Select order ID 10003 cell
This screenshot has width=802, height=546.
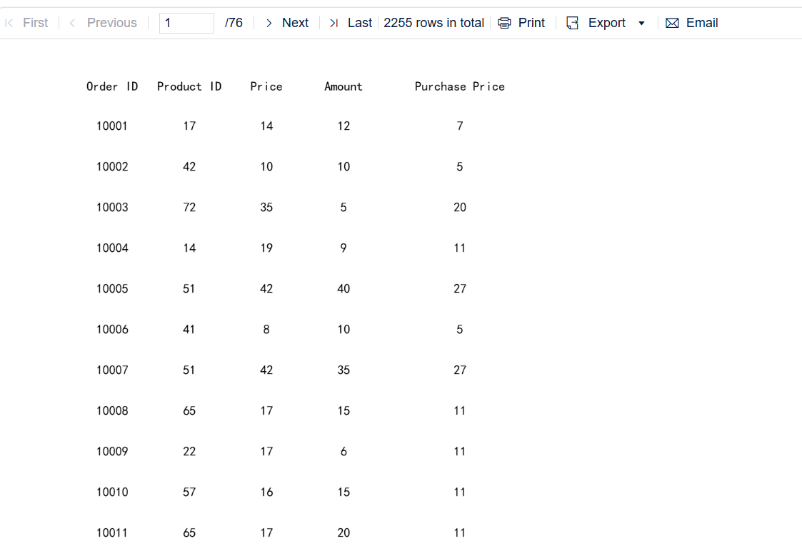(x=112, y=207)
